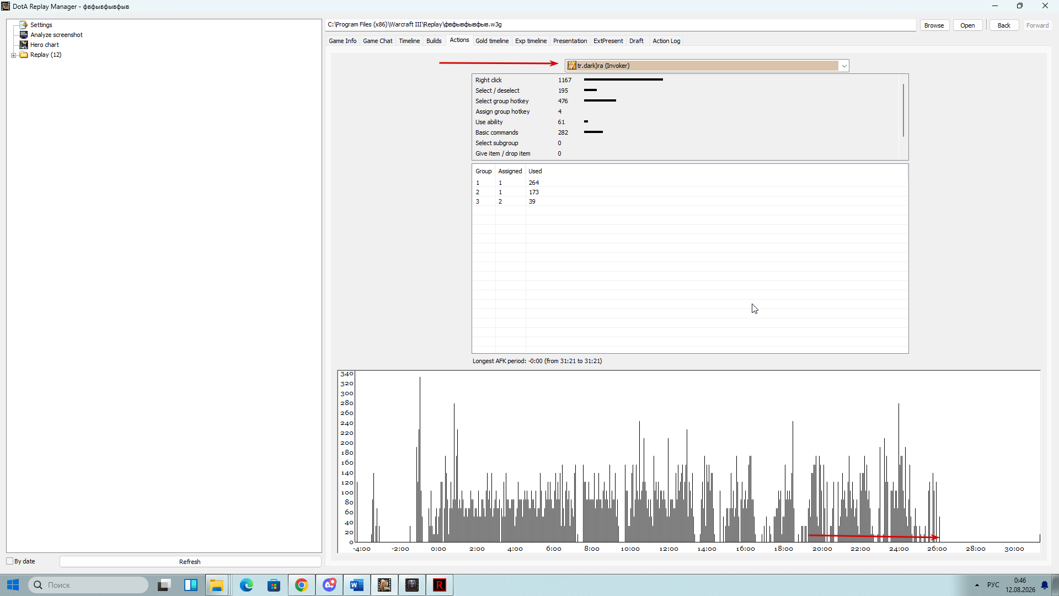Viewport: 1059px width, 596px height.
Task: Select the group 2 row with 173 used
Action: (x=689, y=192)
